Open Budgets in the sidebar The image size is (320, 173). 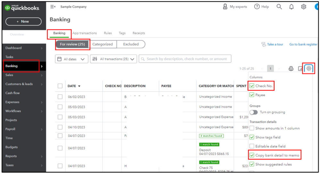tap(12, 147)
